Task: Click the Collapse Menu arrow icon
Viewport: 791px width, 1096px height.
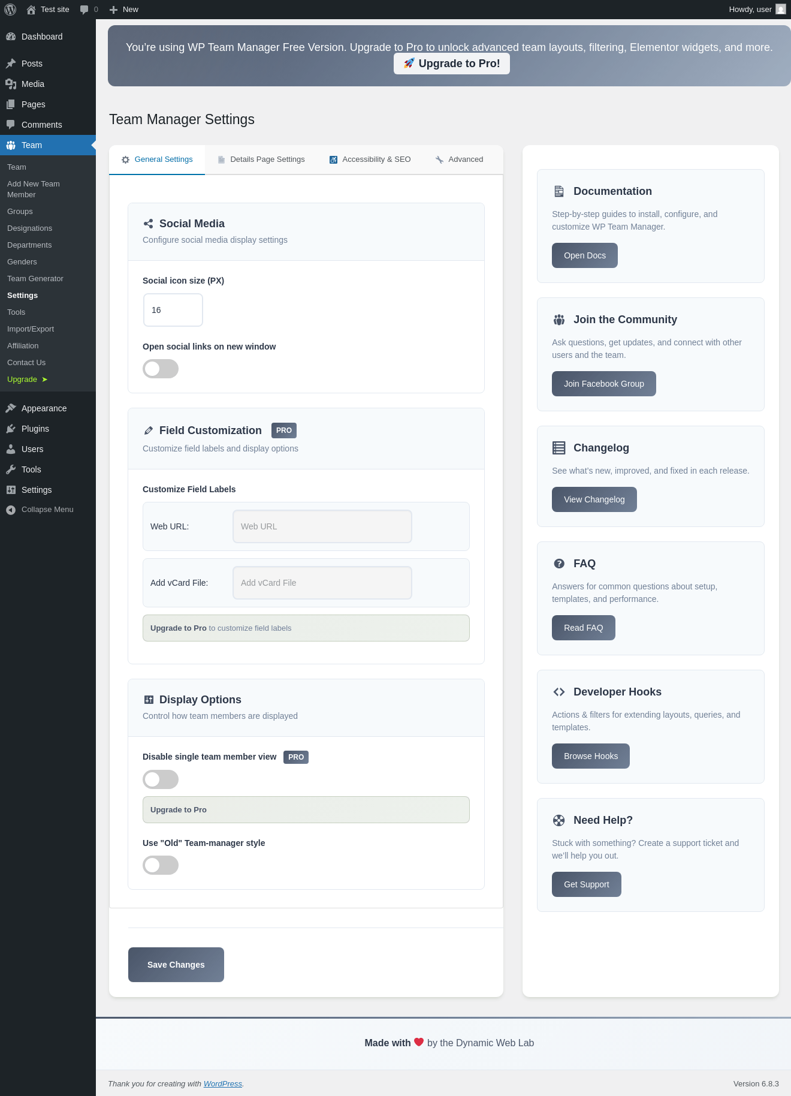Action: tap(11, 510)
